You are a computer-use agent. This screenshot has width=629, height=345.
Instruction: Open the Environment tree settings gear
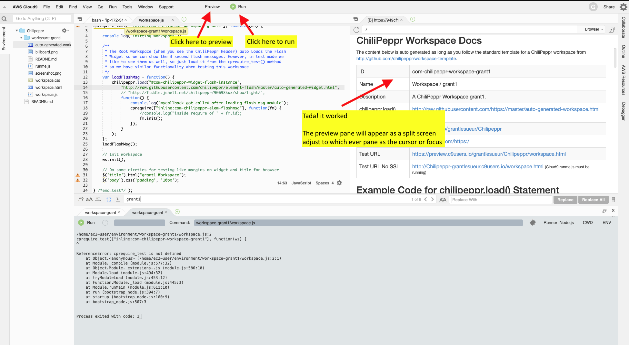click(x=65, y=31)
